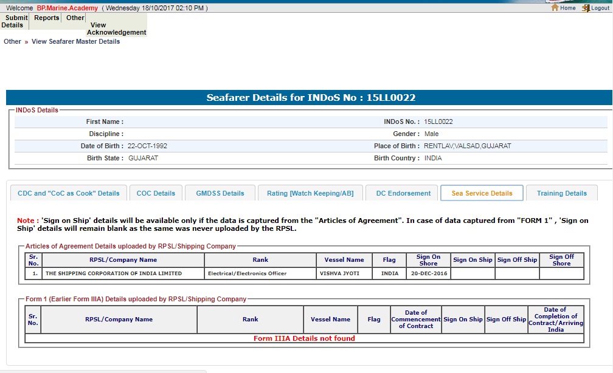Click the "Form IIIA Details not found" message
This screenshot has height=373, width=613.
coord(304,338)
